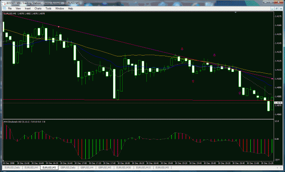Click the 30 Dec 18:00 time label
This screenshot has height=172, width=285.
pos(124,163)
